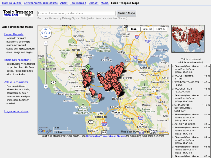Image resolution: width=211 pixels, height=158 pixels.
Task: Open the Contact page
Action: [93, 3]
